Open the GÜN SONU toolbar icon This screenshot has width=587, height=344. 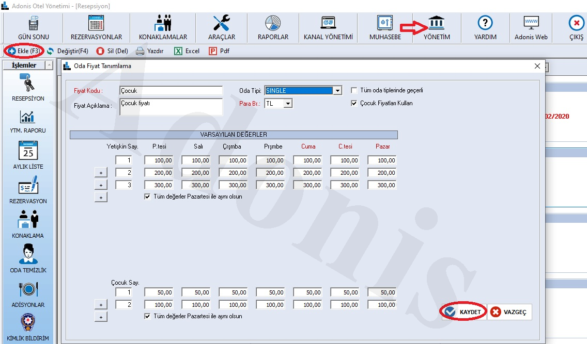(34, 24)
